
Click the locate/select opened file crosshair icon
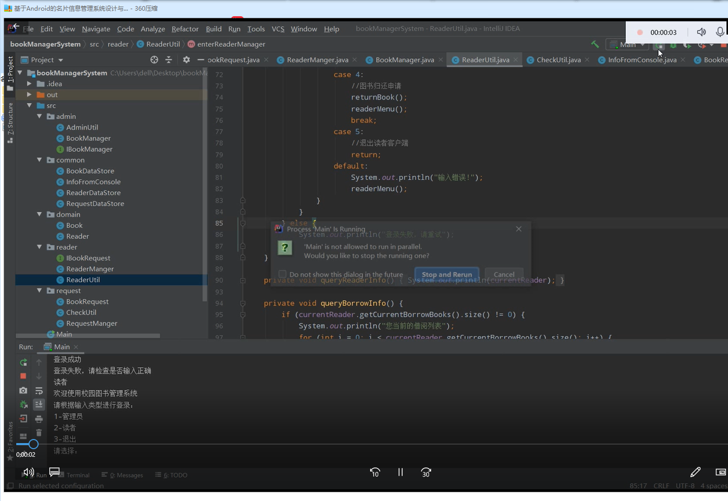tap(154, 60)
